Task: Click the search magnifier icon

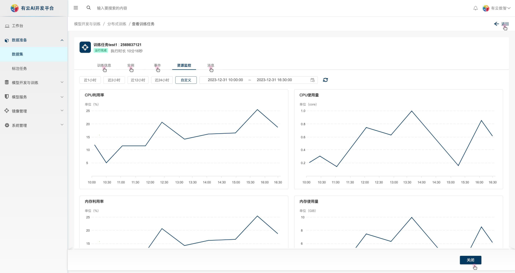Action: (x=89, y=8)
